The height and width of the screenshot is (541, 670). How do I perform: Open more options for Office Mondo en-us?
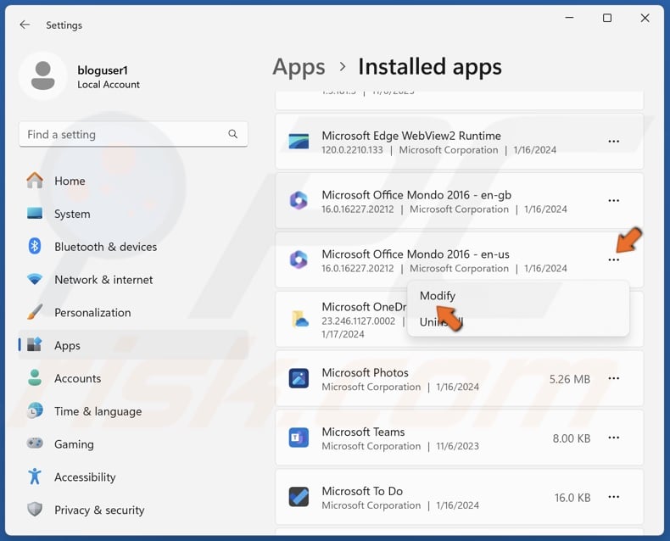tap(613, 259)
